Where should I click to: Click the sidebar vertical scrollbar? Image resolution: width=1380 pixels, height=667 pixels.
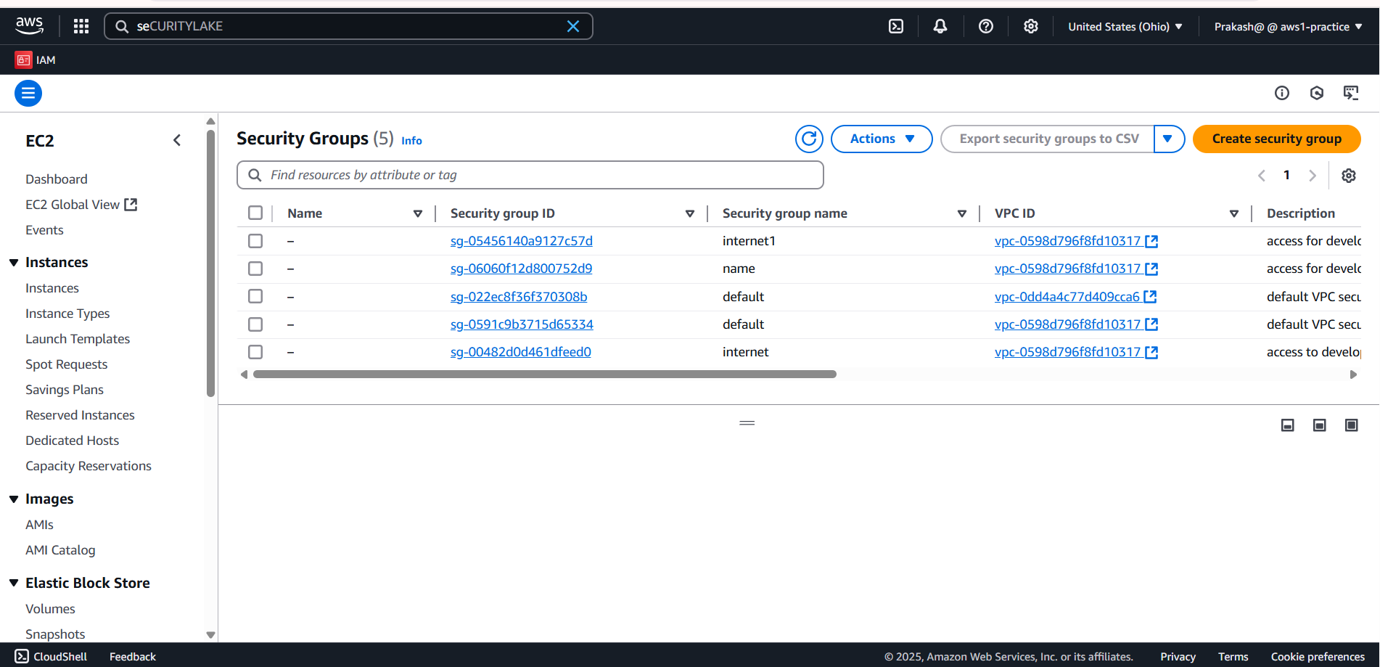pyautogui.click(x=211, y=263)
